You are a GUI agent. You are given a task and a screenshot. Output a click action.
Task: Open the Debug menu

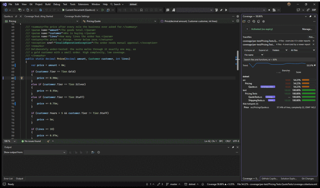(x=57, y=4)
